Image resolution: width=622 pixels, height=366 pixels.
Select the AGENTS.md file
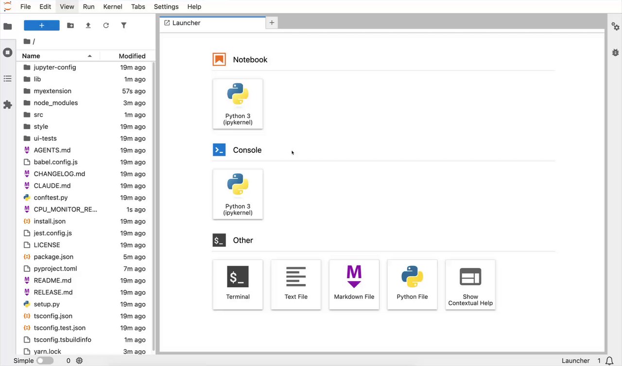click(x=85, y=150)
